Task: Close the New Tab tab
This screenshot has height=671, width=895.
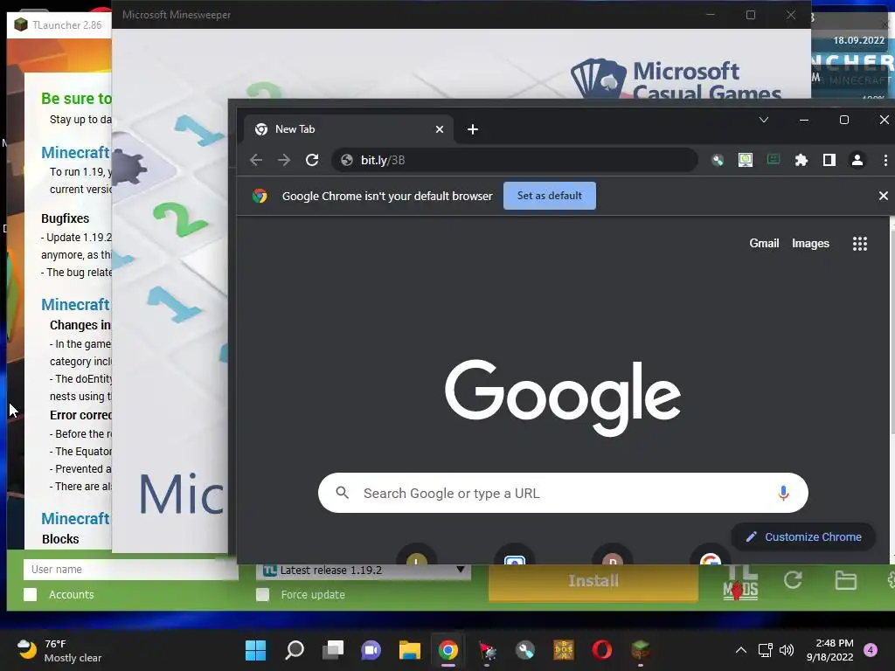Action: coord(440,129)
